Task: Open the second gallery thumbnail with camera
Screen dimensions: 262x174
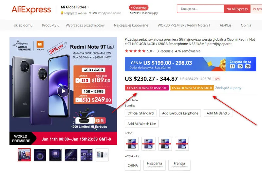Action: 40,155
